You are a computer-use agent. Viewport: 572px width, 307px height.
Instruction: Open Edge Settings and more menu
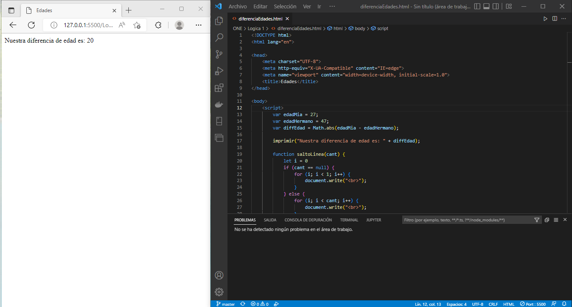pyautogui.click(x=199, y=25)
